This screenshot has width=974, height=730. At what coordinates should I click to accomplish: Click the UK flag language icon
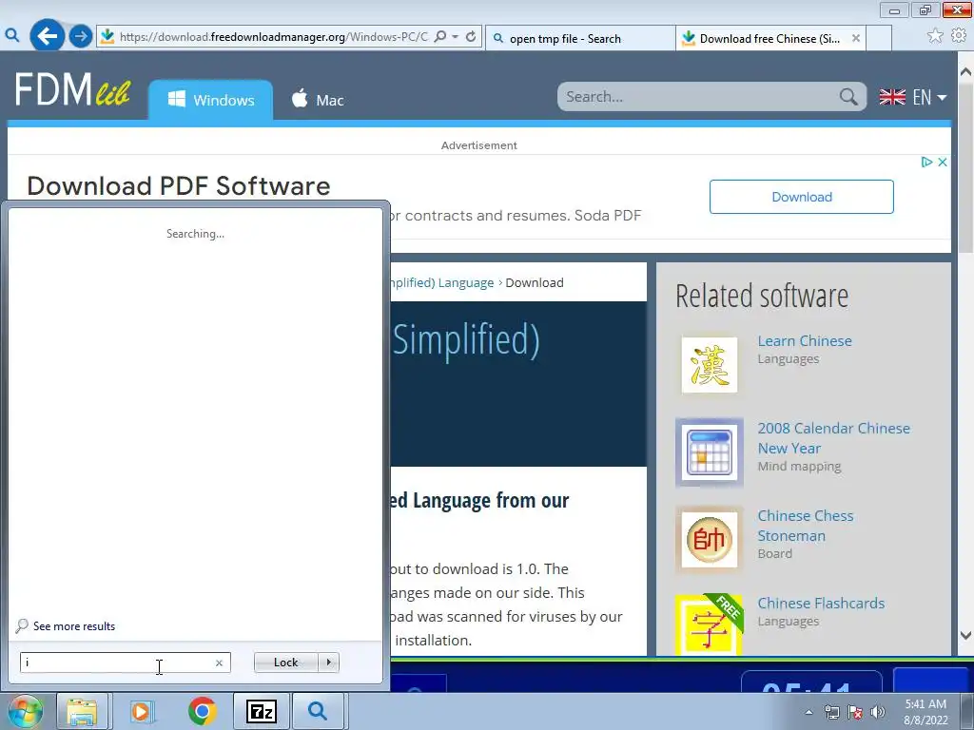pyautogui.click(x=892, y=98)
